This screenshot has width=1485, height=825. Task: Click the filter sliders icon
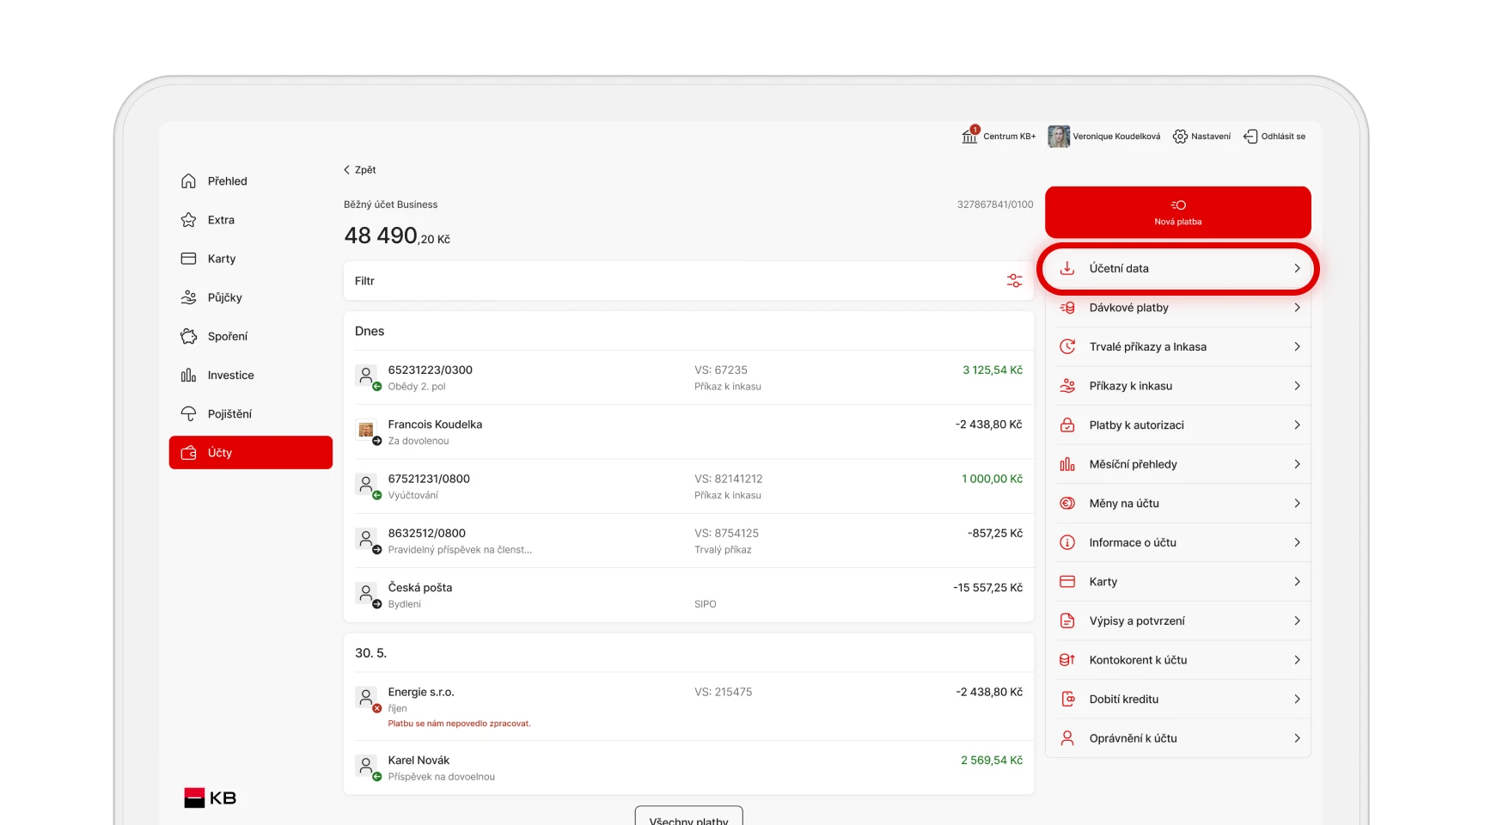(1014, 281)
